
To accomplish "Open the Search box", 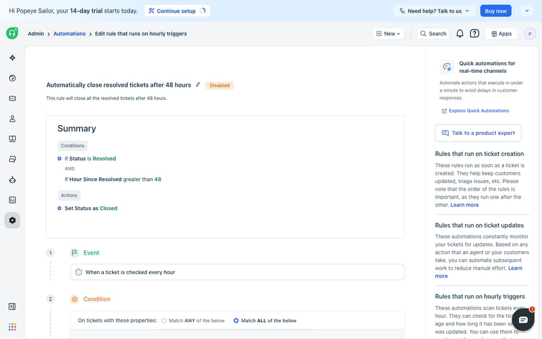I will [x=433, y=34].
